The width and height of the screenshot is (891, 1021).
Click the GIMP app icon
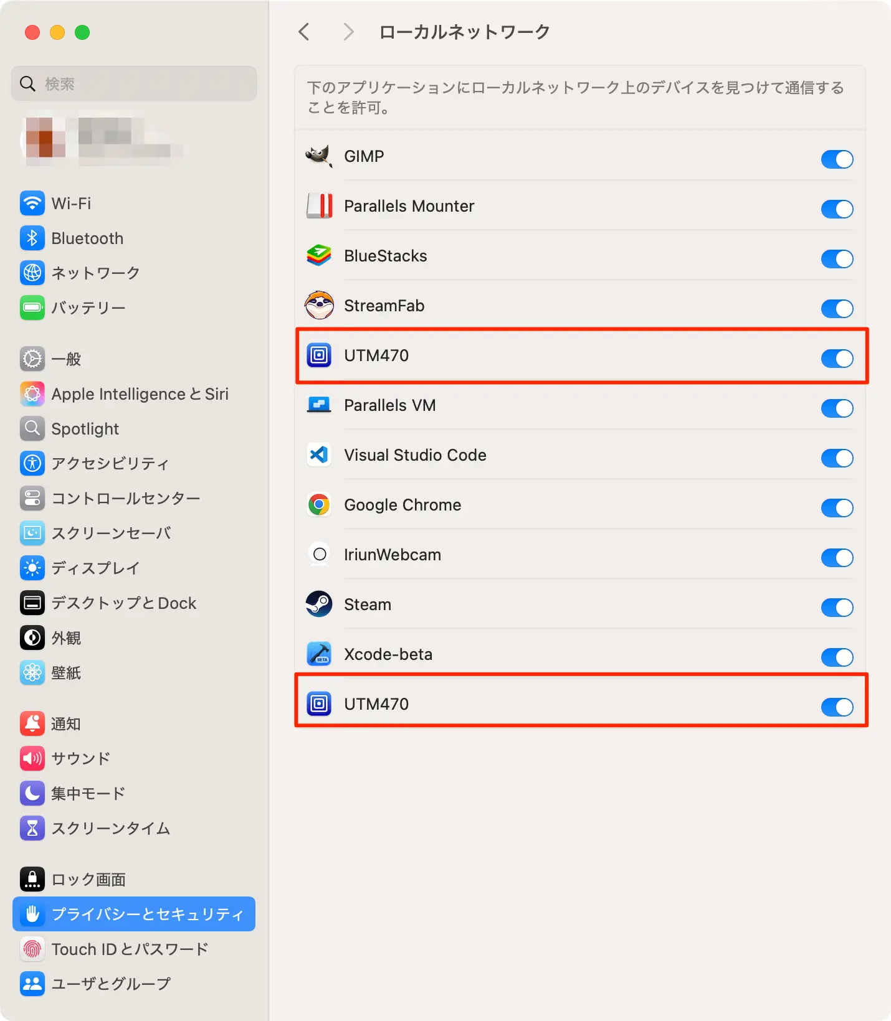click(319, 156)
